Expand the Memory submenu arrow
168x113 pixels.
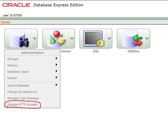[x=56, y=64]
